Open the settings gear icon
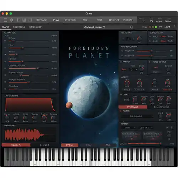This screenshot has height=178, width=178. tap(11, 20)
